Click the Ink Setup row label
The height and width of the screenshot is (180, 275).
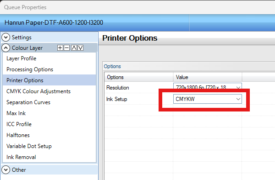[116, 99]
